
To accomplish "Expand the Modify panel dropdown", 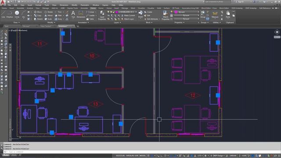I will [51, 22].
